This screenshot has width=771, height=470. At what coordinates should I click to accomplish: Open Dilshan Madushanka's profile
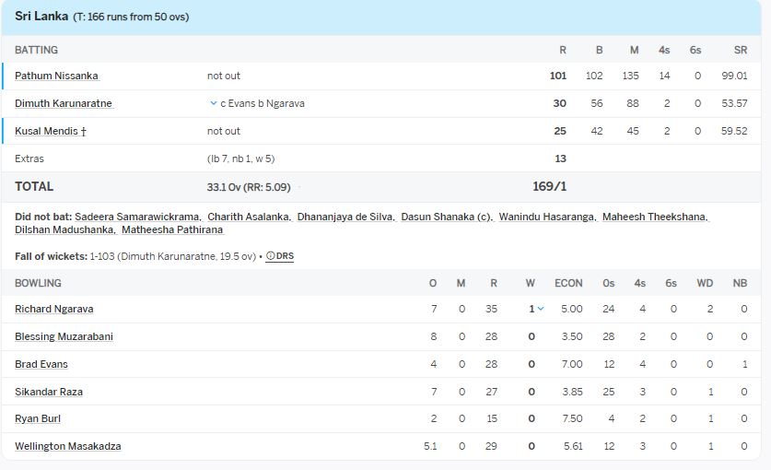[x=64, y=229]
